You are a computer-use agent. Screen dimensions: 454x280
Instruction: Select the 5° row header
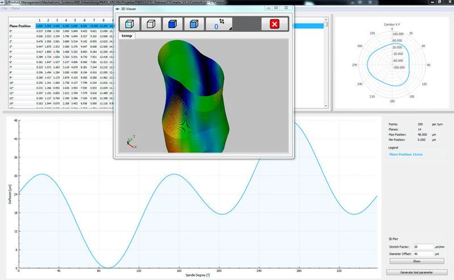22,57
